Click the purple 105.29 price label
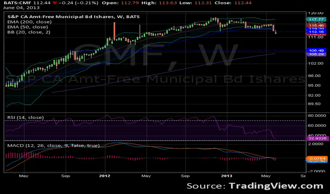The image size is (330, 194). 316,54
